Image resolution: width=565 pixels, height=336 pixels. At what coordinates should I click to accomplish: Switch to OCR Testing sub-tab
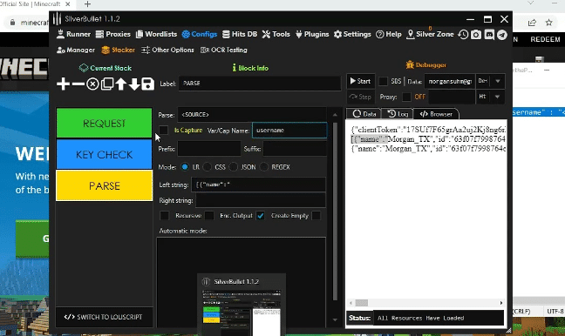coord(224,50)
